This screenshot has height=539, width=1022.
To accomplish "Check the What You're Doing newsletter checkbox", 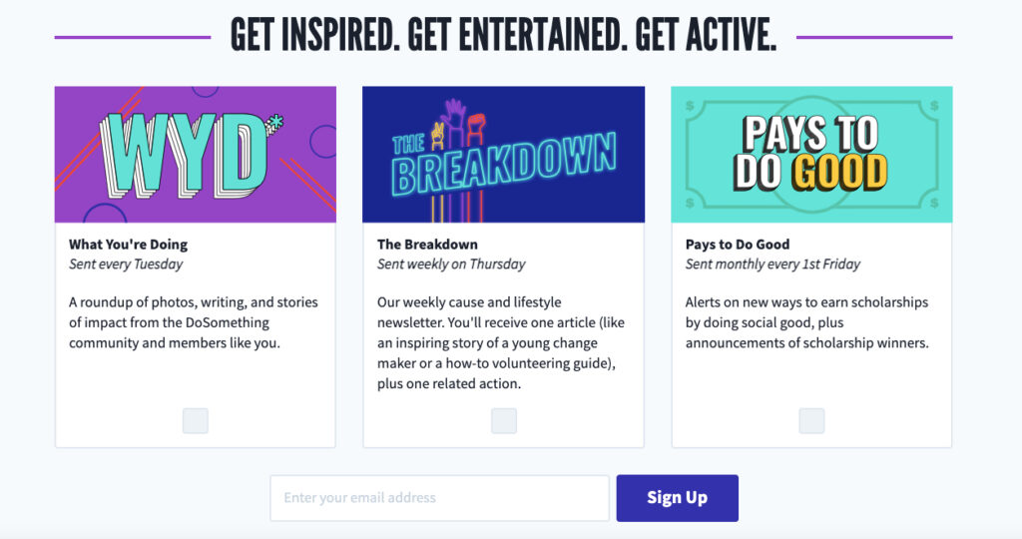I will point(196,421).
